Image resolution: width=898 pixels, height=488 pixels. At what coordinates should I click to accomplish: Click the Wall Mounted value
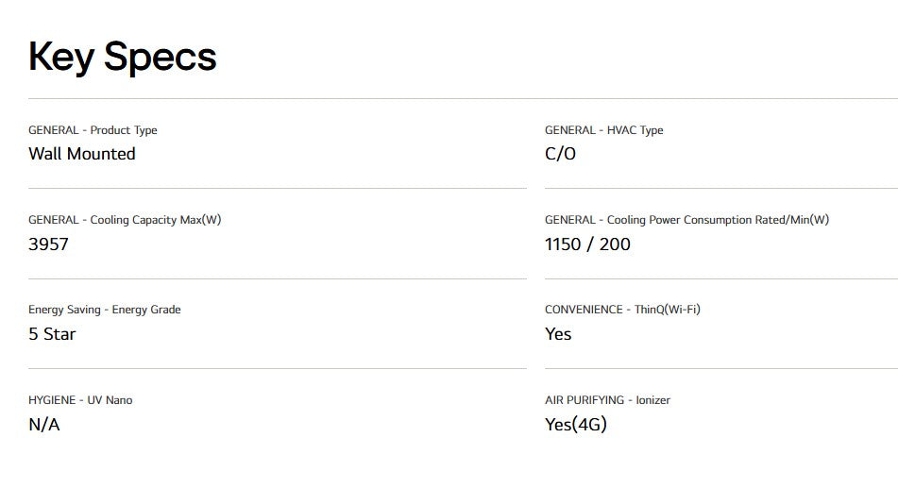point(82,154)
